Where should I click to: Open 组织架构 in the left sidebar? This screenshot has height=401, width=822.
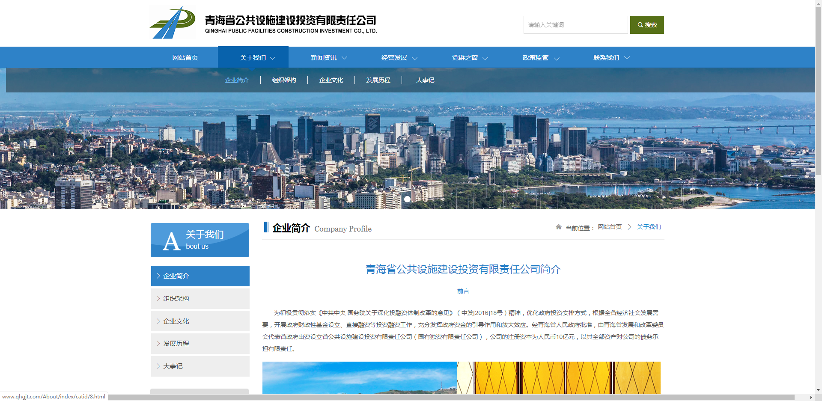[x=200, y=299]
